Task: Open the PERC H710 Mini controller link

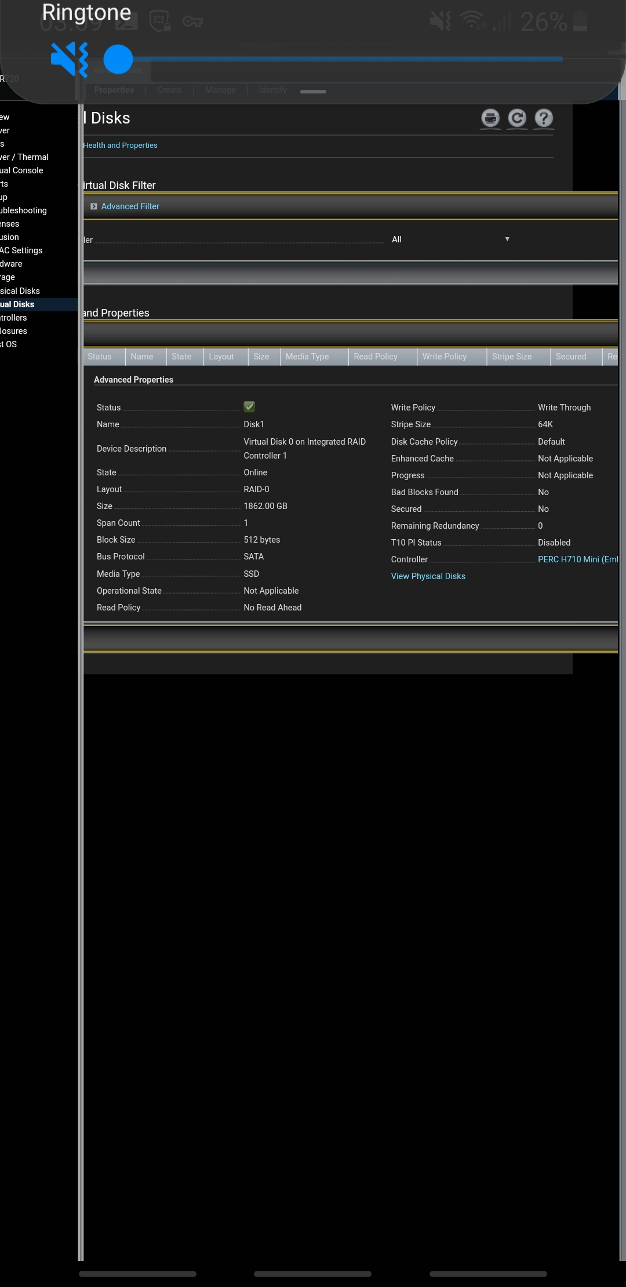Action: coord(577,559)
